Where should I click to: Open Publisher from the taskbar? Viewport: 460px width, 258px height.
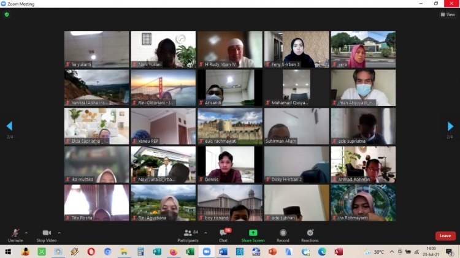point(157,251)
